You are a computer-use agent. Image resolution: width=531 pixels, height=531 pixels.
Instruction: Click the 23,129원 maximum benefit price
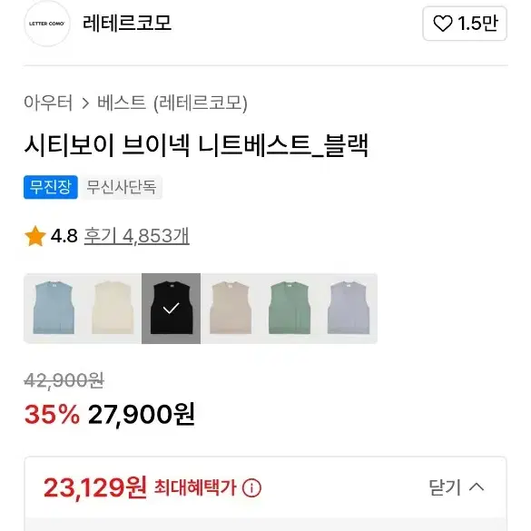[95, 487]
